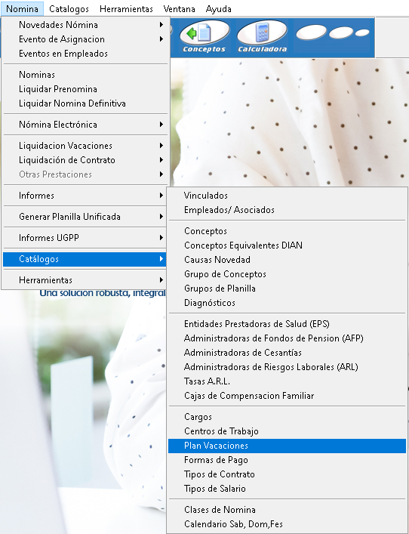This screenshot has width=409, height=534.
Task: Expand the Liquidacion Vacaciones submenu
Action: 85,146
